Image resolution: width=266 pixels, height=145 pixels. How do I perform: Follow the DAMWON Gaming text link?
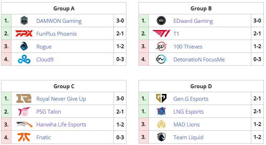pos(59,21)
